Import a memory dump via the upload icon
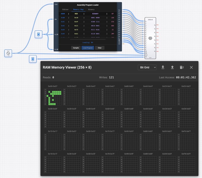The width and height of the screenshot is (202, 178). [172, 67]
